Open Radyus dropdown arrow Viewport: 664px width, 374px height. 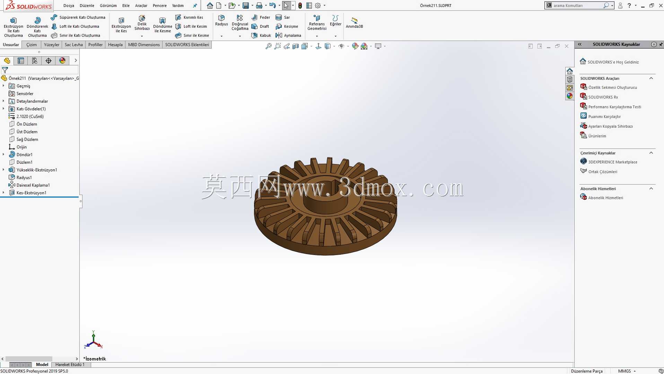tap(221, 36)
